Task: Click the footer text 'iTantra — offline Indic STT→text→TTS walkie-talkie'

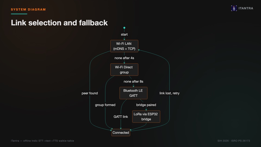Action: coord(42,141)
